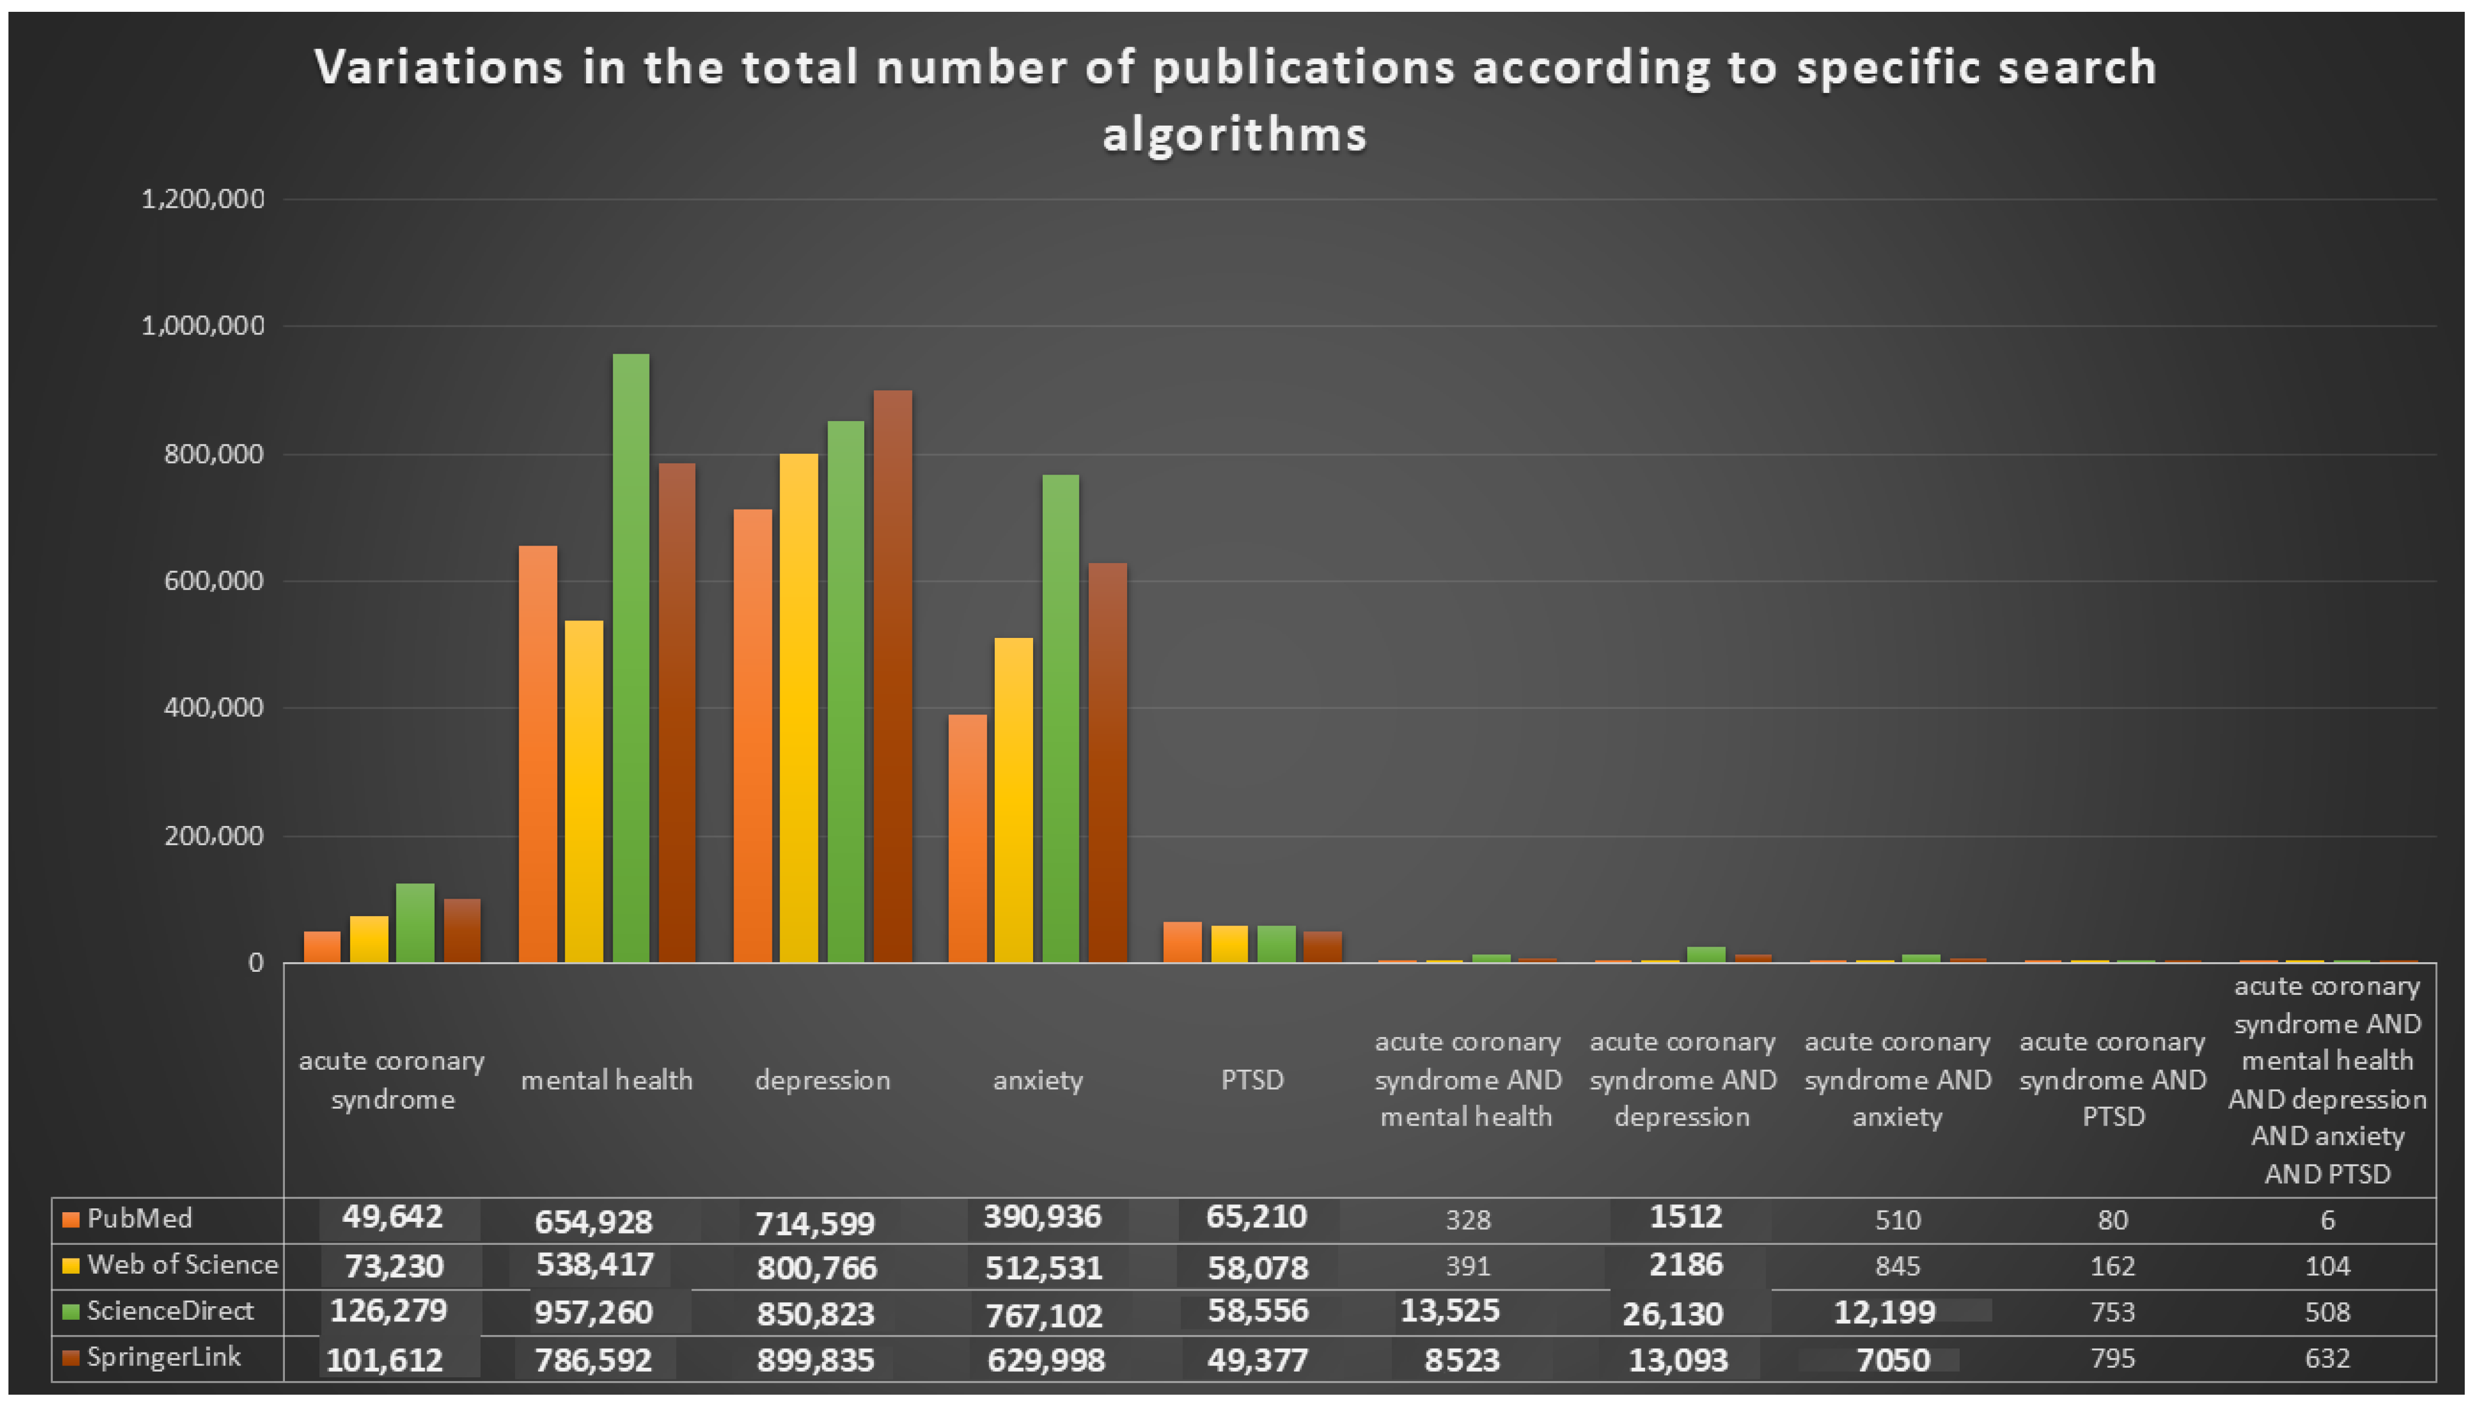This screenshot has width=2476, height=1411.
Task: Click the PubMed orange legend swatch
Action: click(x=70, y=1219)
